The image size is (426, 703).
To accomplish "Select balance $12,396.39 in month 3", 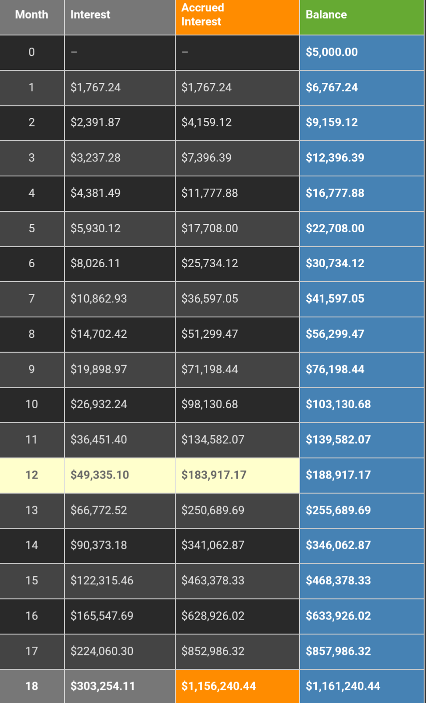I will pos(362,158).
